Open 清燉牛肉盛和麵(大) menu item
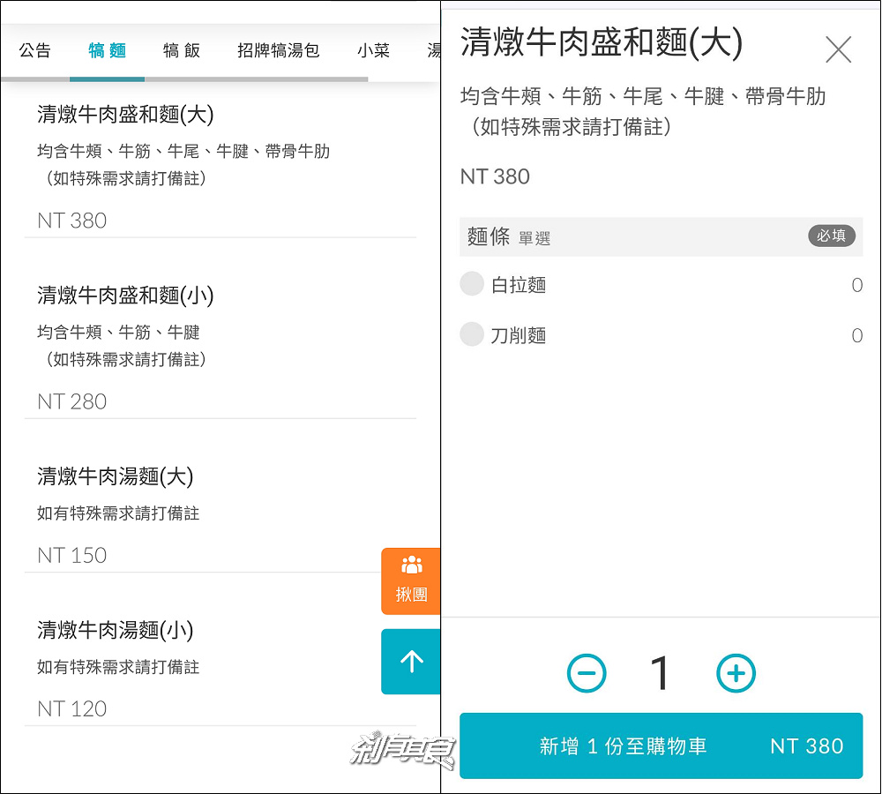 125,115
